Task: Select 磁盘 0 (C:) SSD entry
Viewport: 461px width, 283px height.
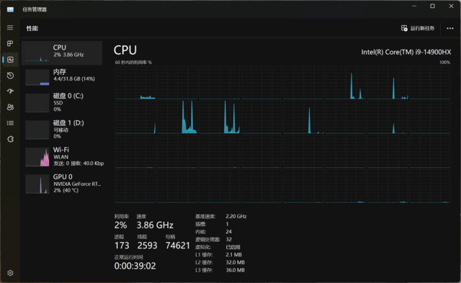Action: point(62,102)
